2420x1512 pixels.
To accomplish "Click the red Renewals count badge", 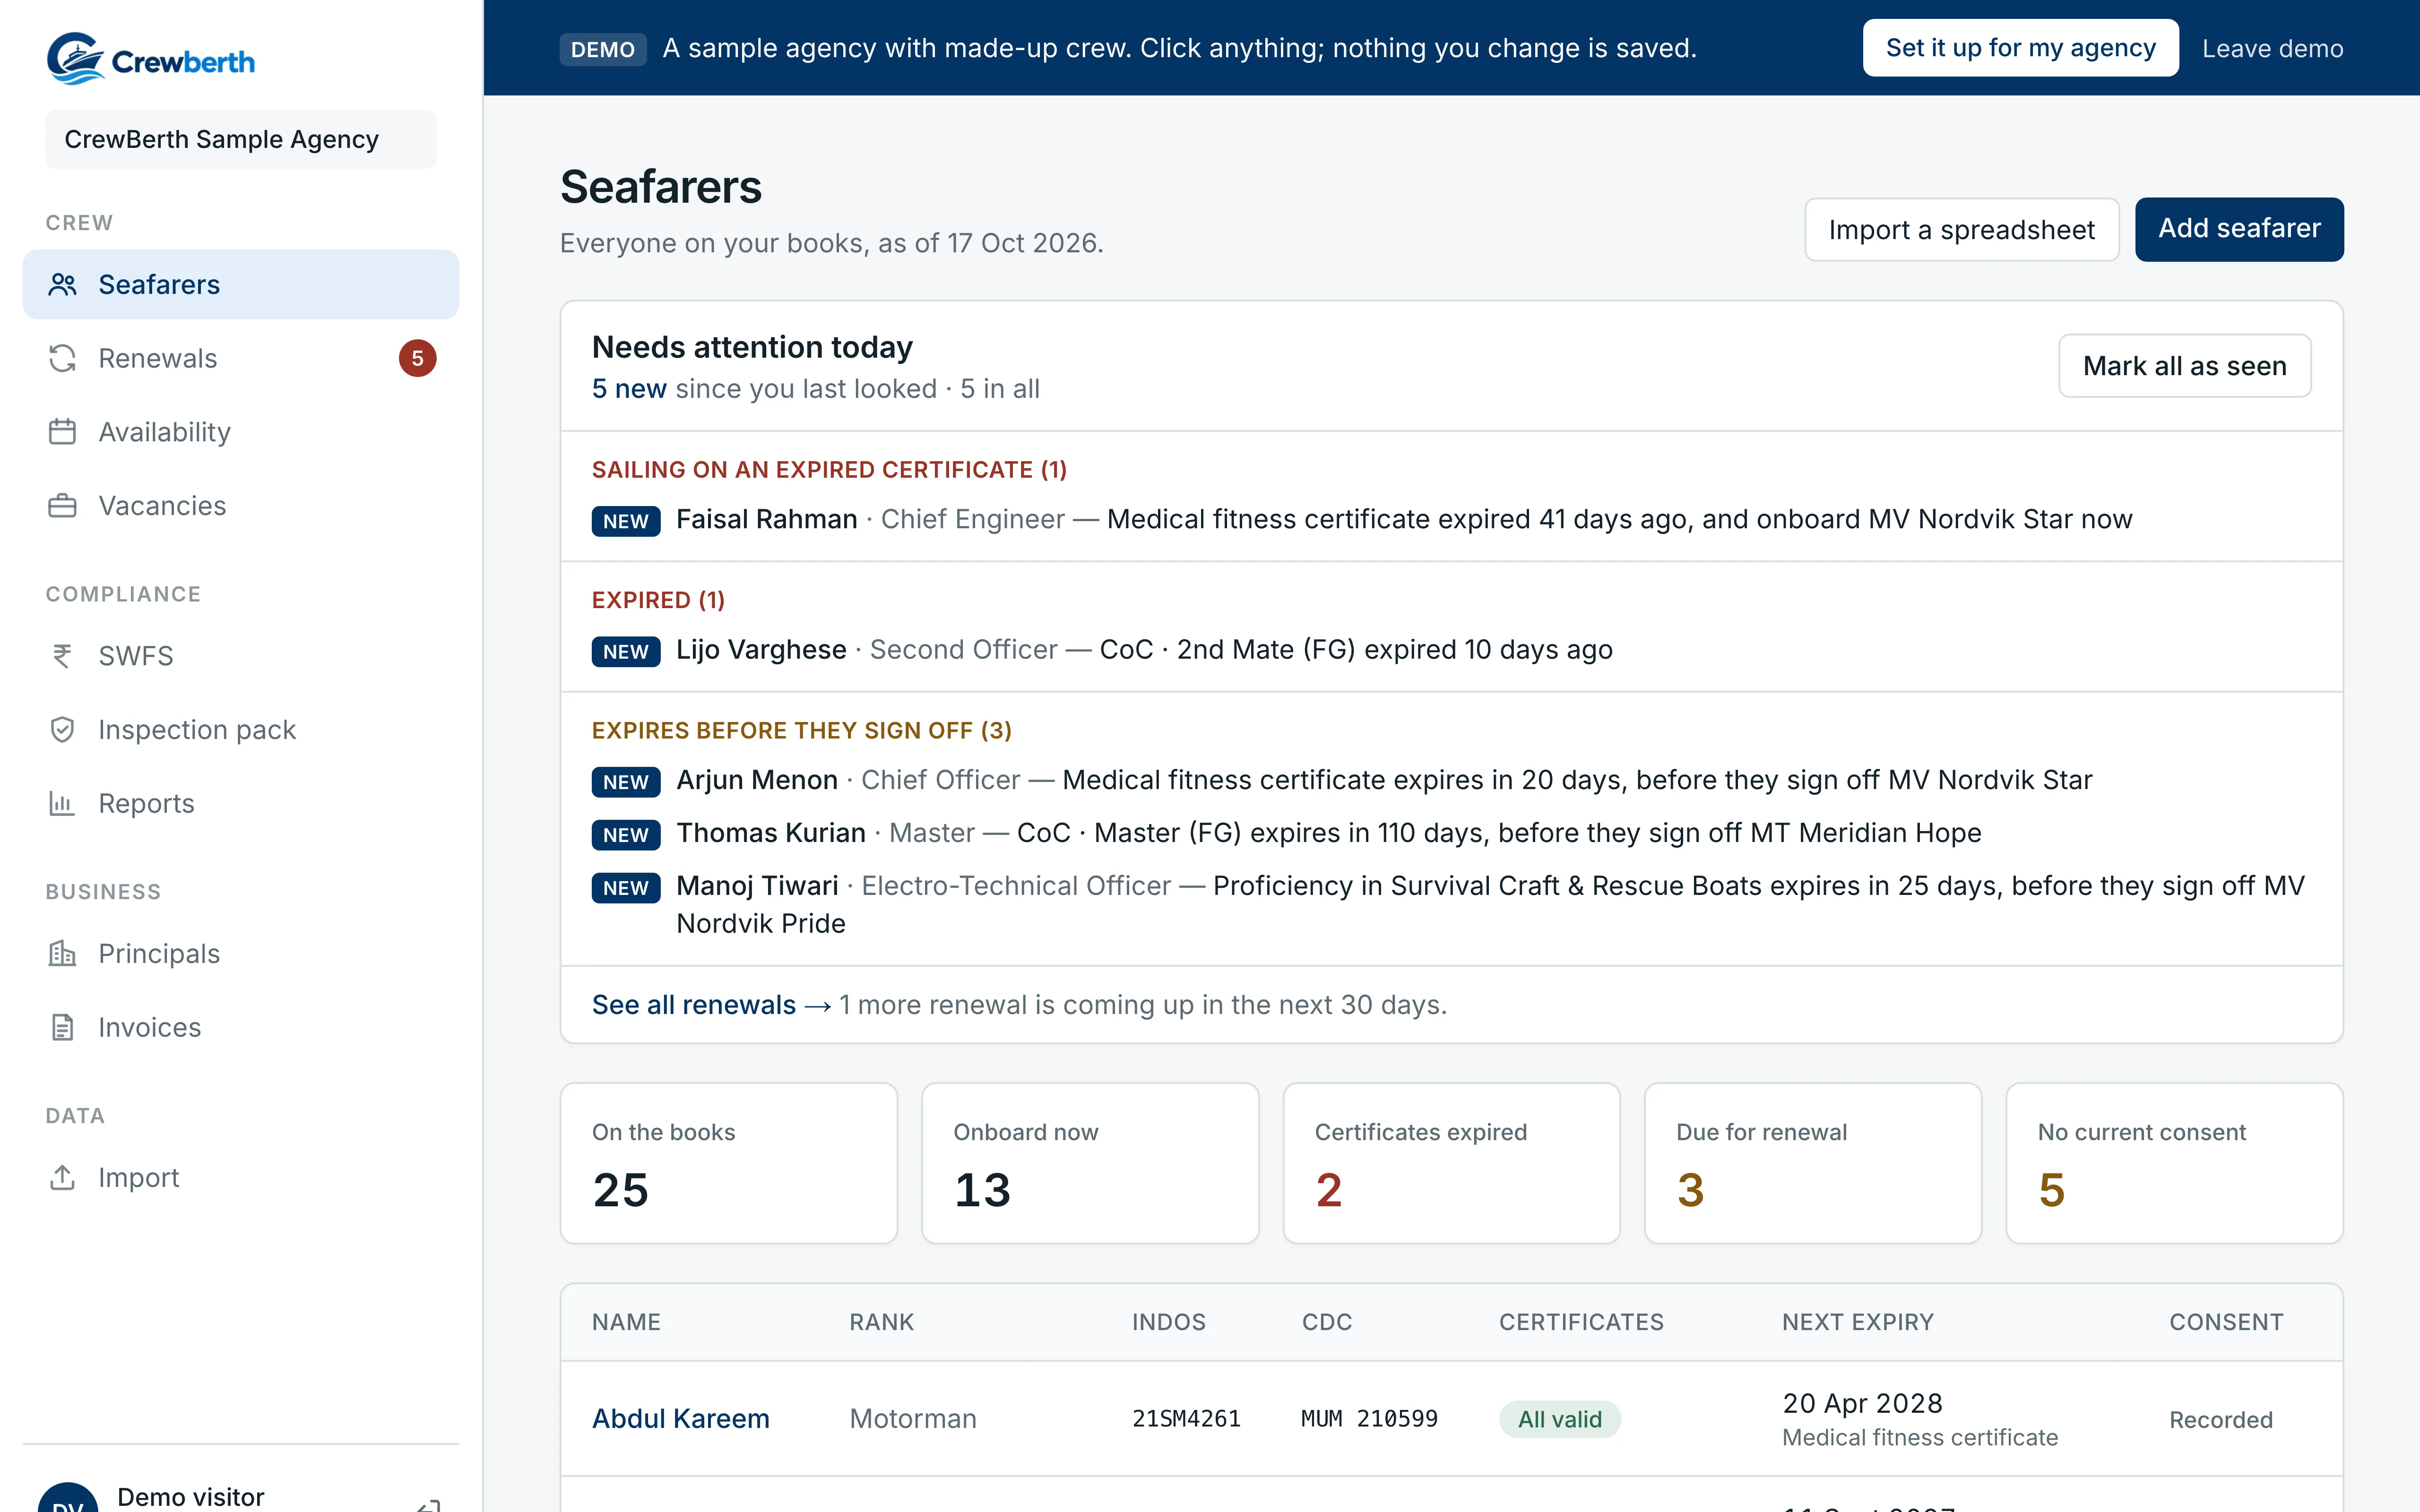I will [417, 358].
